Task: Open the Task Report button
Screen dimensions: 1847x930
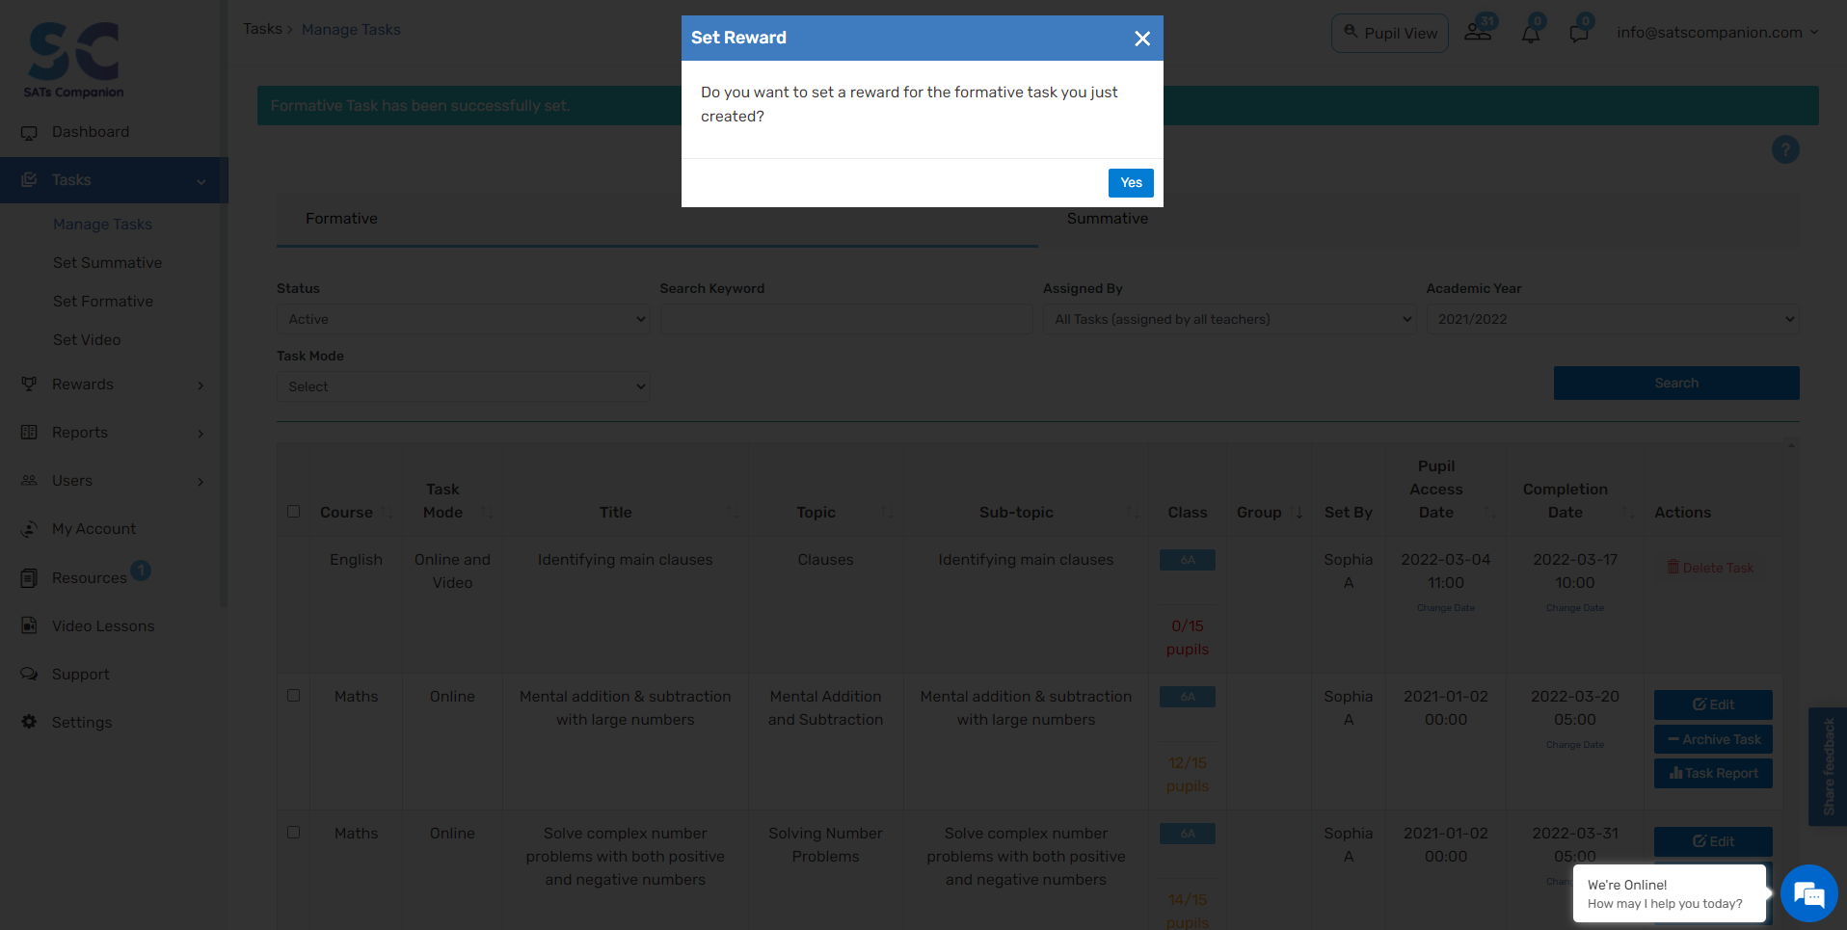Action: coord(1713,773)
